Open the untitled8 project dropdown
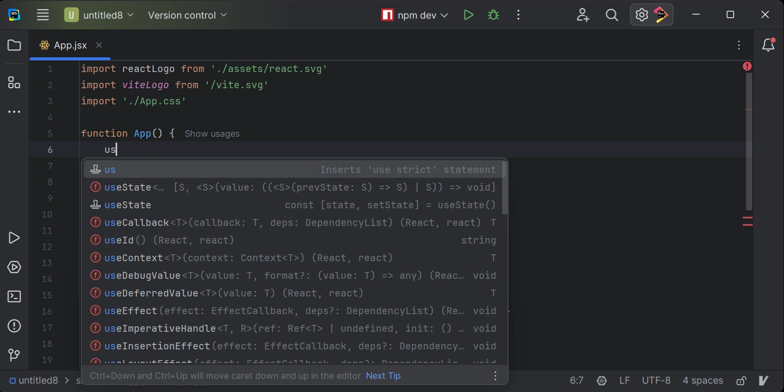 [x=99, y=15]
